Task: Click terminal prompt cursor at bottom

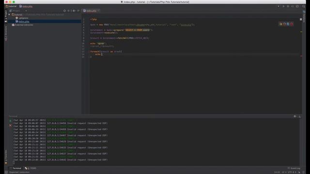Action: 14,163
